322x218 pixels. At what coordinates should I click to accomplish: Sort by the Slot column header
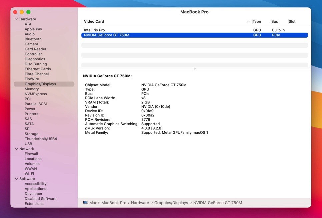pyautogui.click(x=292, y=21)
